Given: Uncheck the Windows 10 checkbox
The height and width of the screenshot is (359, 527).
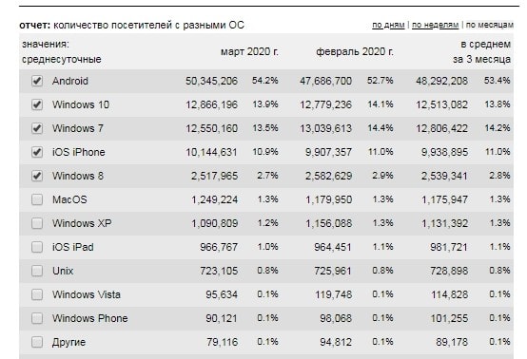Looking at the screenshot, I should click(37, 104).
